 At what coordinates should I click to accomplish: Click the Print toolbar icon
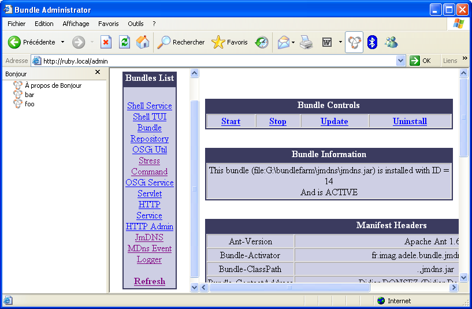(x=306, y=42)
